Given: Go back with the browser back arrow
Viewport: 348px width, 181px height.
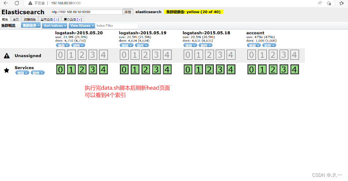Looking at the screenshot, I should [6, 3].
